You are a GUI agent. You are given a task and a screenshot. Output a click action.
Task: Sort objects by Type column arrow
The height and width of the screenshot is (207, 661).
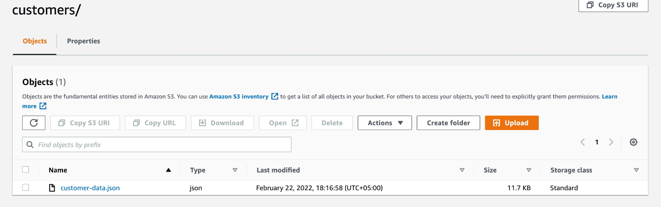tap(235, 170)
